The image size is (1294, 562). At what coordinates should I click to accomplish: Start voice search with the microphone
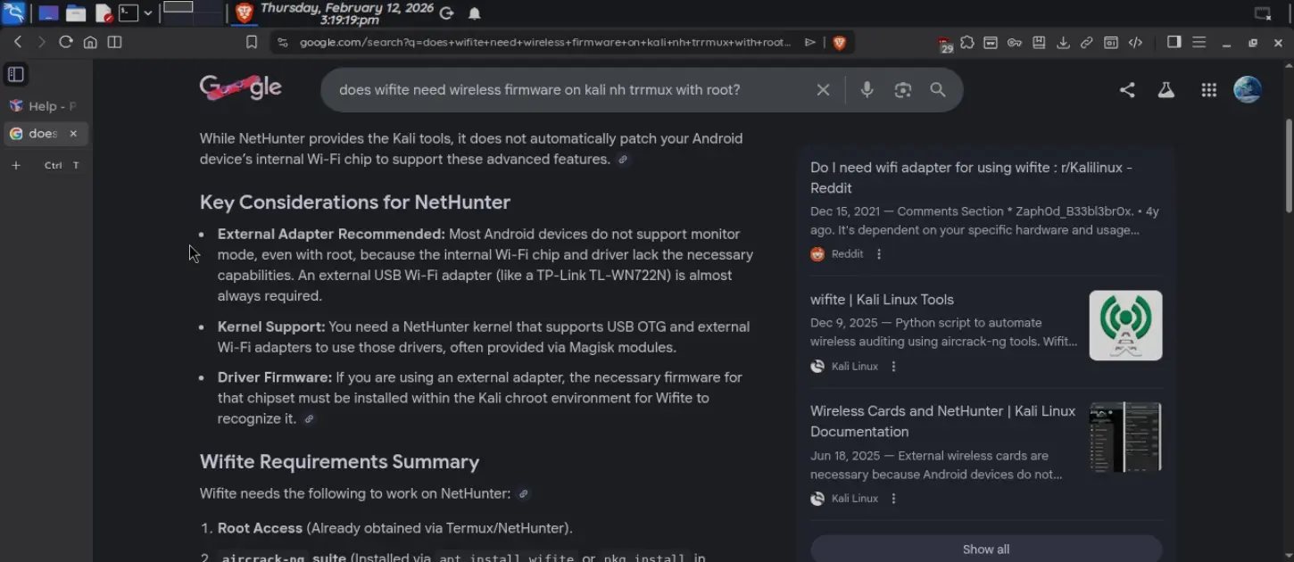point(867,90)
